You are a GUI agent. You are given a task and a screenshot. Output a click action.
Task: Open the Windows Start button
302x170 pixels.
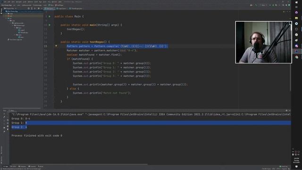[296, 2]
